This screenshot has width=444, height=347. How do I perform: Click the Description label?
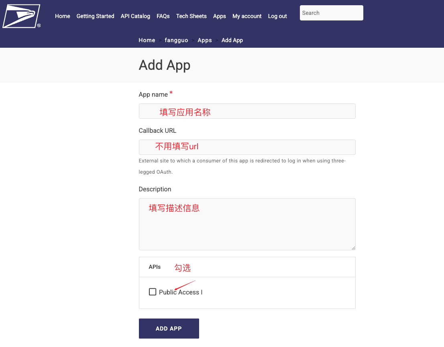pyautogui.click(x=155, y=189)
